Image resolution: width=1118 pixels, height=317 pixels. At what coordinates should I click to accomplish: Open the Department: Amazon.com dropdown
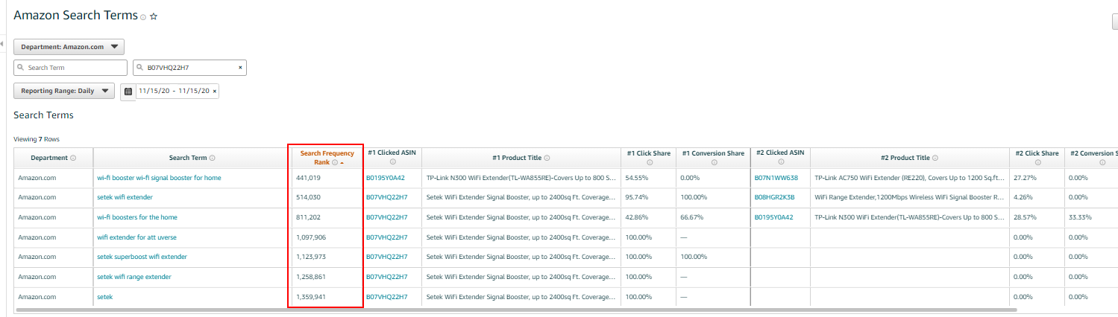tap(69, 47)
